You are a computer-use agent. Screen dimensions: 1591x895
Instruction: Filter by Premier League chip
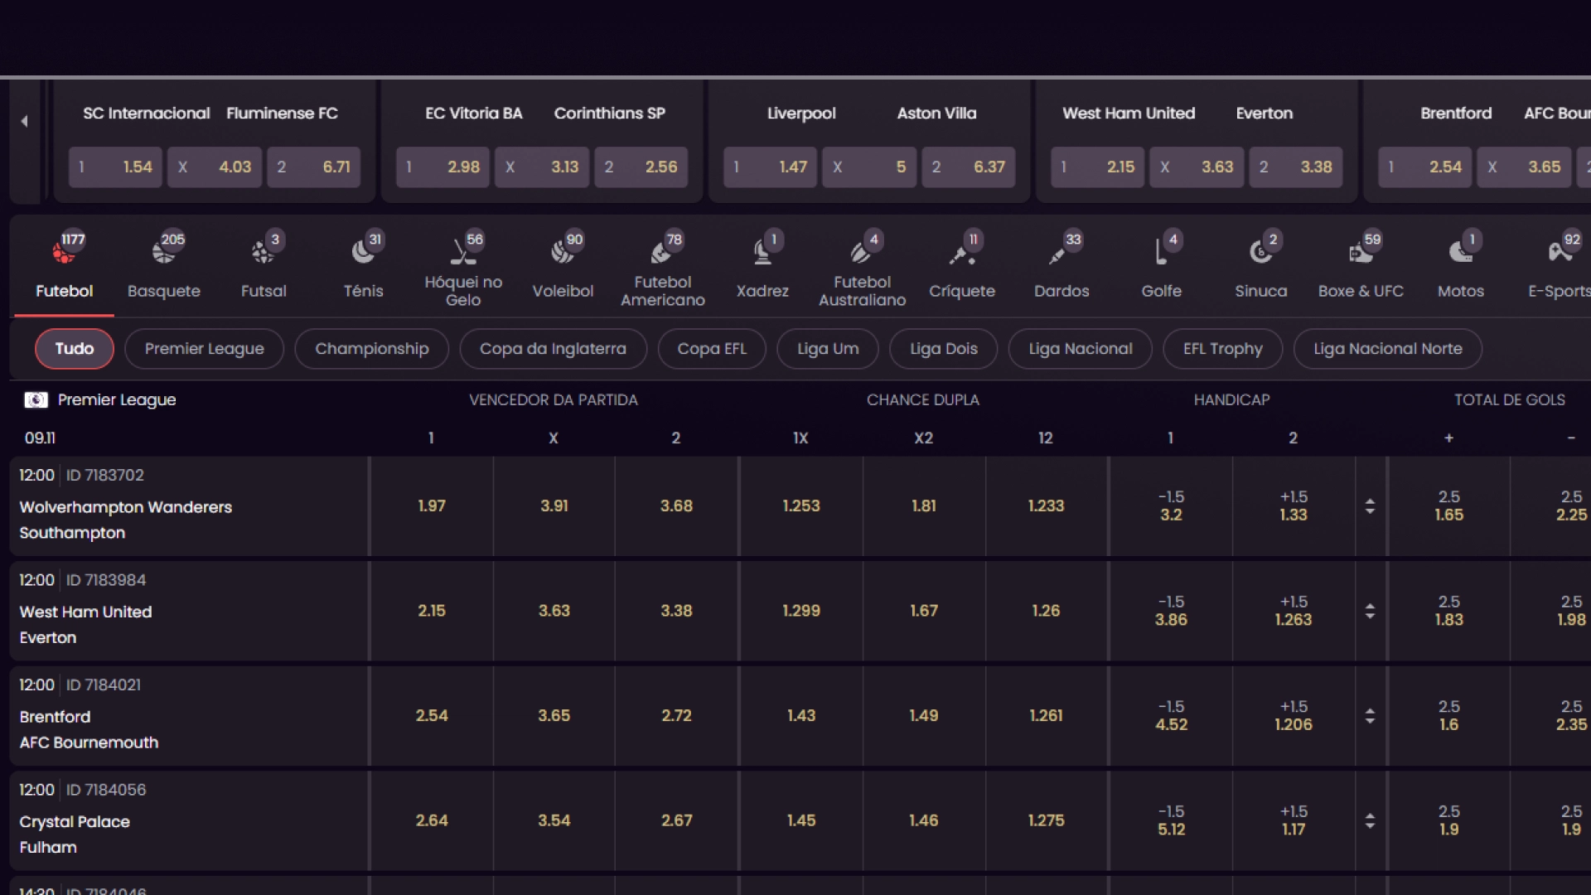pyautogui.click(x=205, y=349)
